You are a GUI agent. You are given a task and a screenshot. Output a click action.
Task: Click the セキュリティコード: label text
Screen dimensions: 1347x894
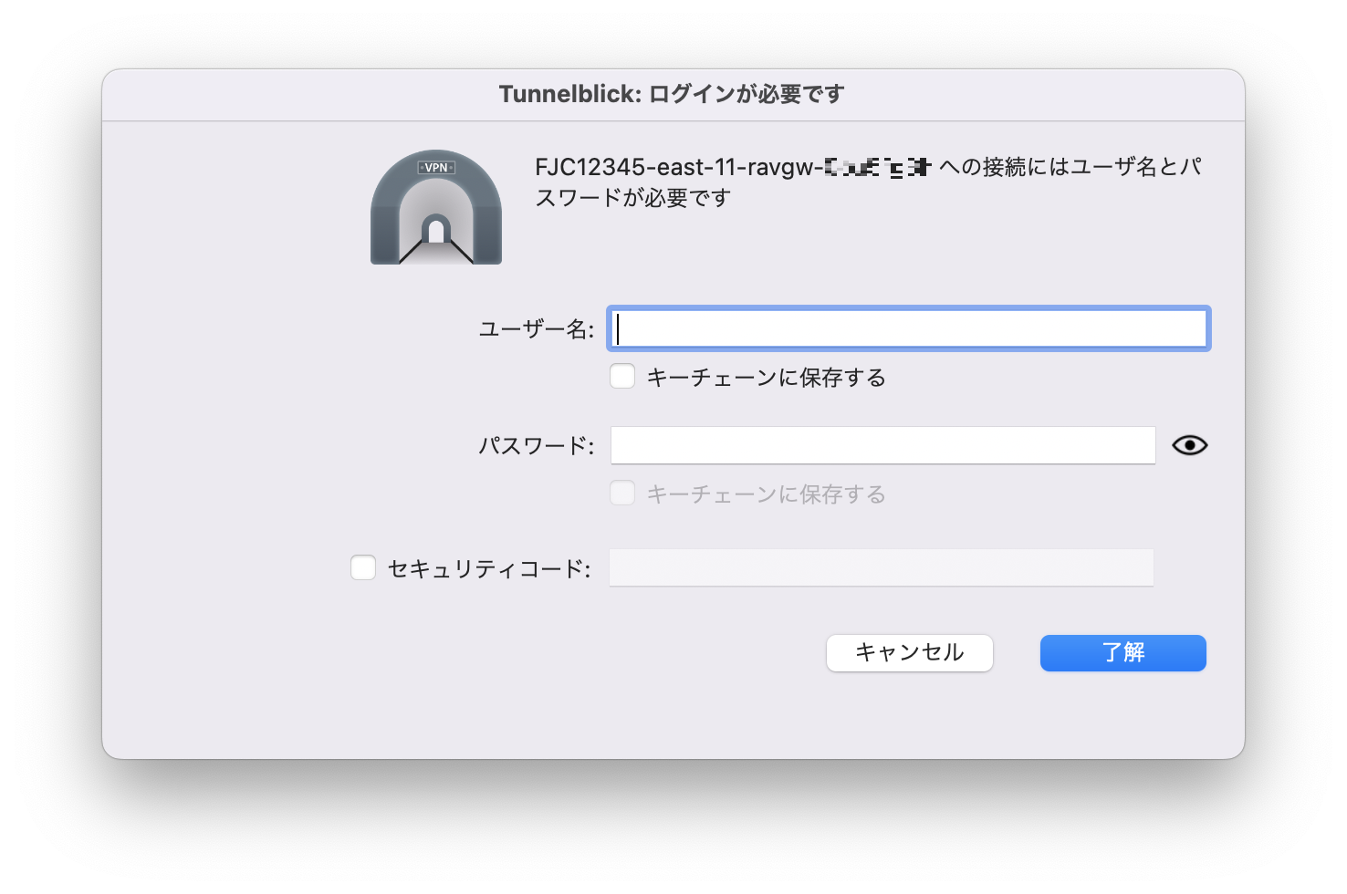[x=489, y=569]
